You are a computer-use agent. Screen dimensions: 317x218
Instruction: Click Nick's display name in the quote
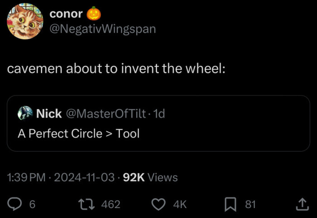[48, 114]
